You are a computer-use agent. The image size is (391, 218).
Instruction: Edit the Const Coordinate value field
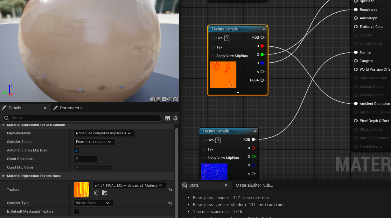(85, 159)
